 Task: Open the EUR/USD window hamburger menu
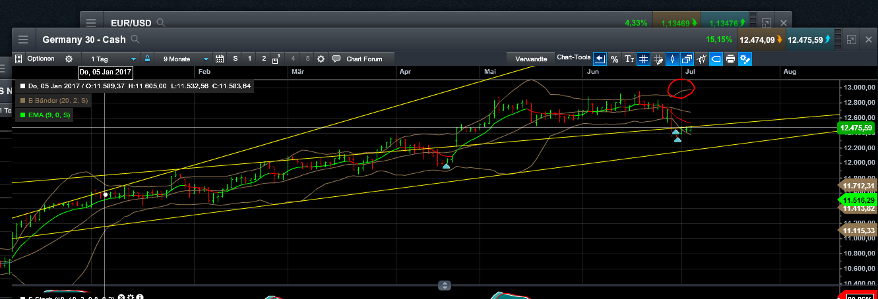tap(92, 22)
